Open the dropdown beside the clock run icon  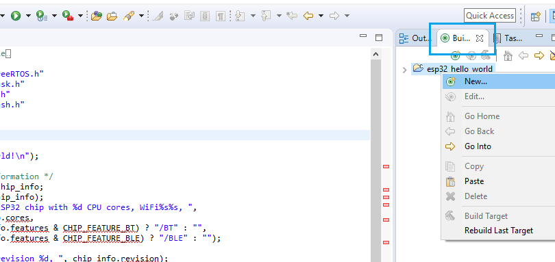pos(55,16)
